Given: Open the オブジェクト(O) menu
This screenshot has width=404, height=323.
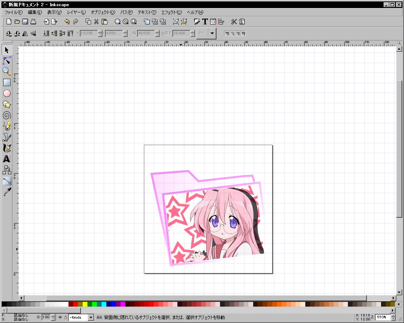Looking at the screenshot, I should [103, 12].
